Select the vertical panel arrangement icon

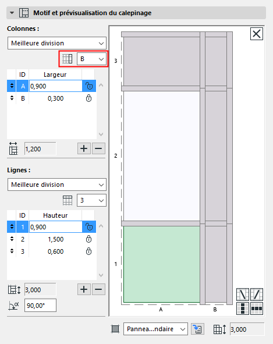click(243, 308)
